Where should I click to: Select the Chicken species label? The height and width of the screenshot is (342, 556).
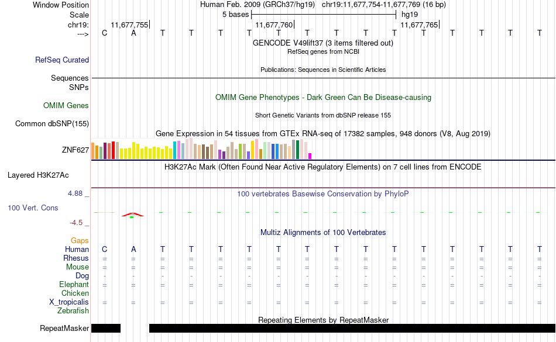click(x=75, y=293)
